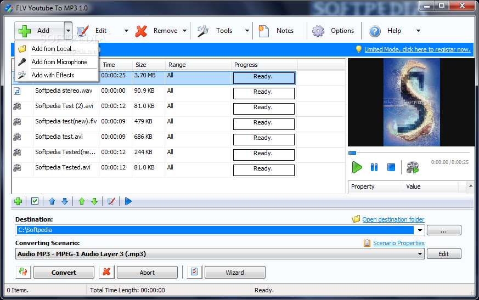This screenshot has width=479, height=300.
Task: Click the Limited Mode register link
Action: pyautogui.click(x=417, y=49)
